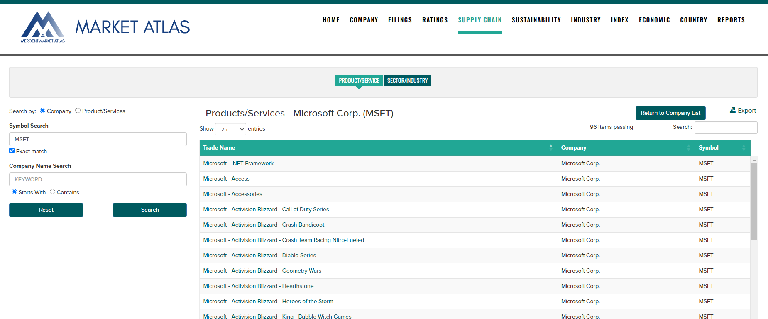Screen dimensions: 768x319
Task: Click the Symbol Search input field
Action: (x=98, y=139)
